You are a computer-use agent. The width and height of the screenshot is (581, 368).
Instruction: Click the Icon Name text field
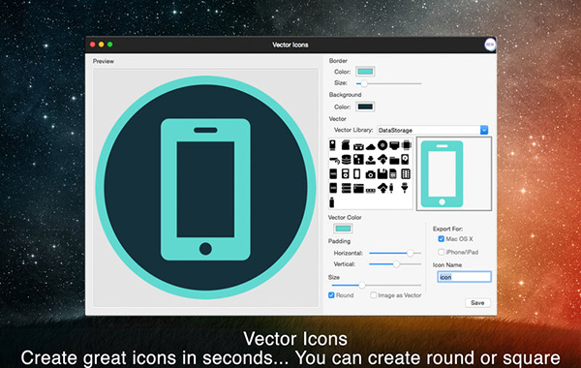tap(464, 277)
